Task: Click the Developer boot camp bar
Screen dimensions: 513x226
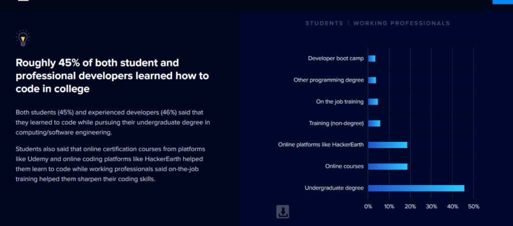Action: click(372, 59)
